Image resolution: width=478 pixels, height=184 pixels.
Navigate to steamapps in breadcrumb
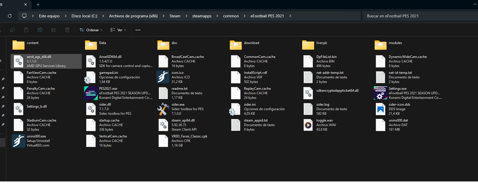pyautogui.click(x=202, y=16)
